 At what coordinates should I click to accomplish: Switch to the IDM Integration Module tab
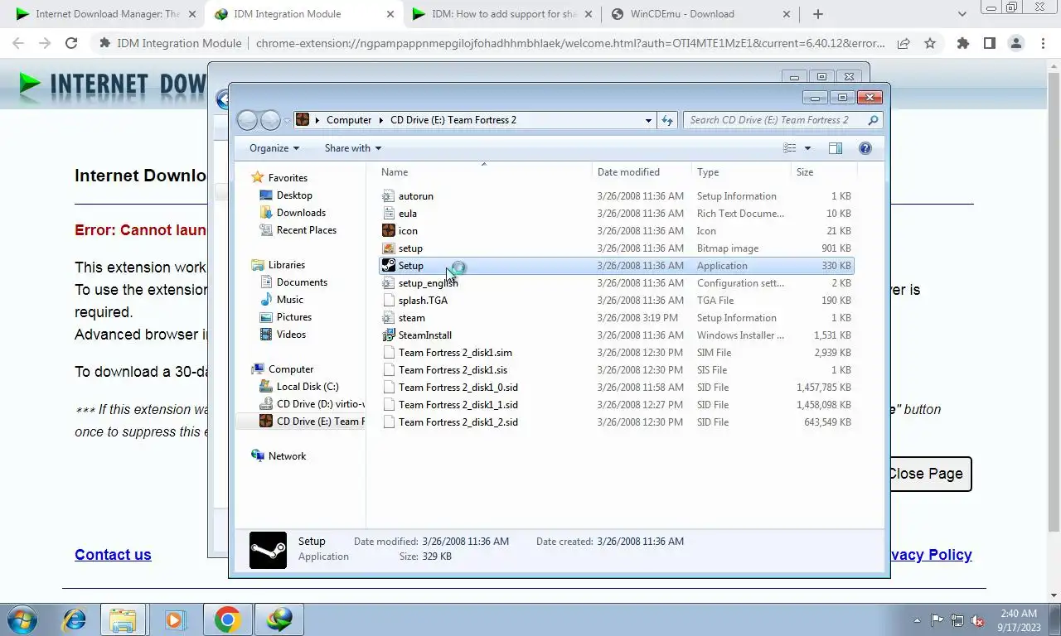[302, 14]
